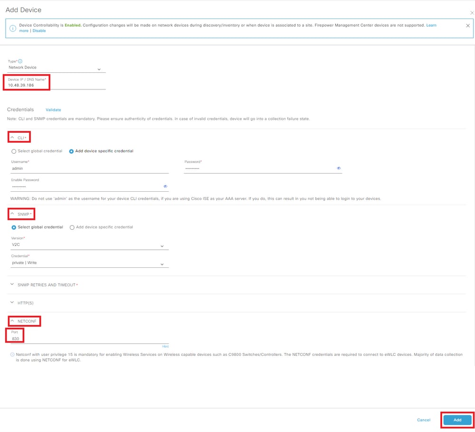Click the NETCONF Port field

(90, 339)
